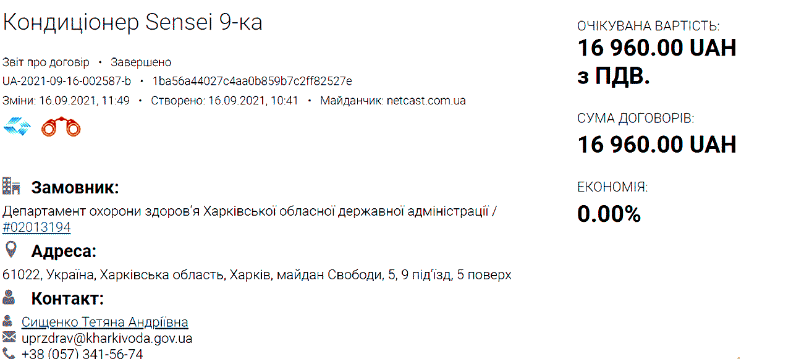791x359 pixels.
Task: Click the address text starting 61022, Україна
Action: pyautogui.click(x=257, y=274)
